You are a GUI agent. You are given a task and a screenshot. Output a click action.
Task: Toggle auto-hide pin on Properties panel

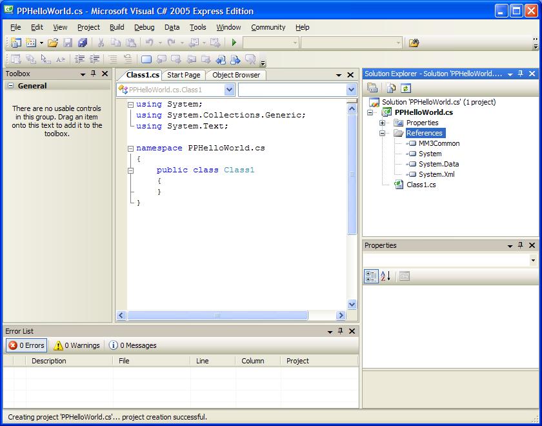click(x=520, y=245)
